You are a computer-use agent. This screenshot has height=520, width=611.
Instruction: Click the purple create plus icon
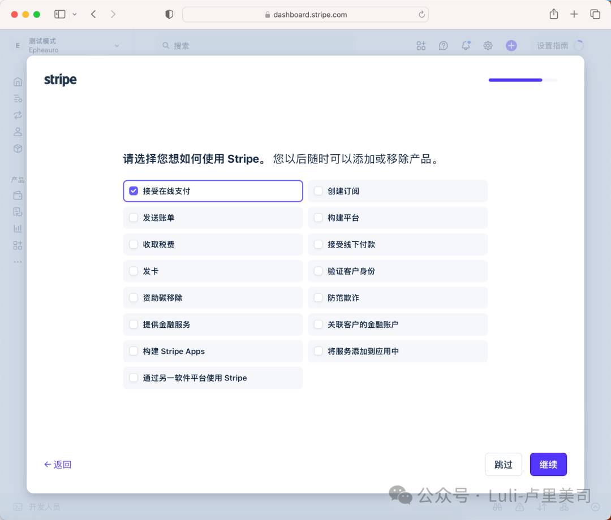click(511, 46)
